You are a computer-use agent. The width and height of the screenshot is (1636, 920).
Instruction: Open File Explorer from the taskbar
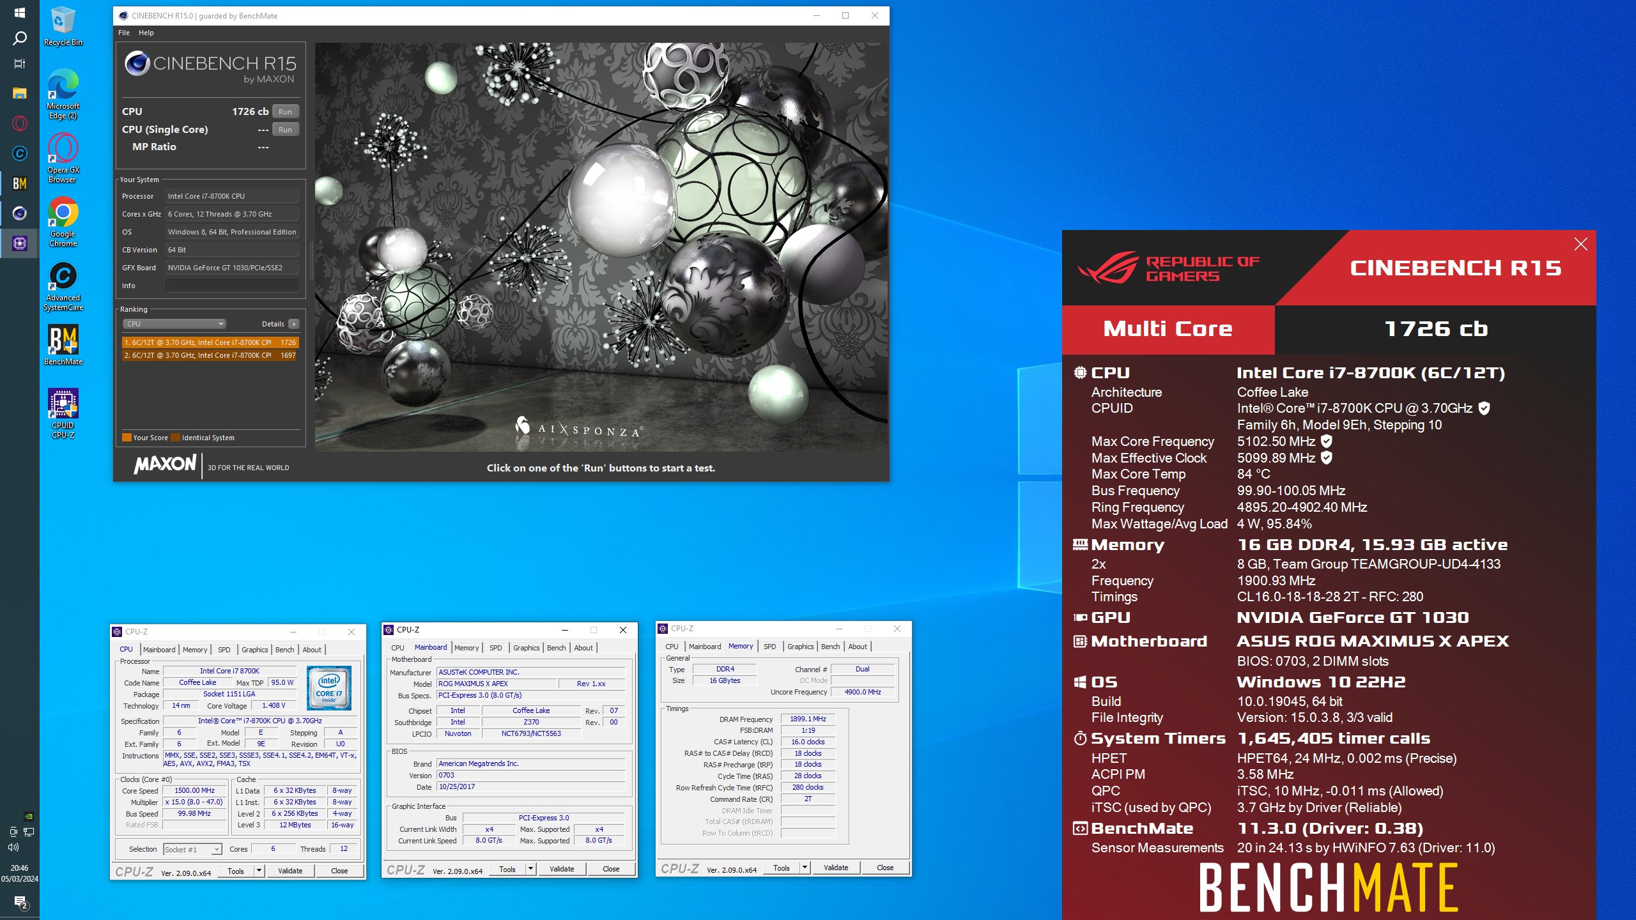[x=19, y=93]
